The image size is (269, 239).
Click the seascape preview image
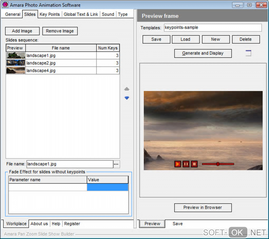point(203,130)
